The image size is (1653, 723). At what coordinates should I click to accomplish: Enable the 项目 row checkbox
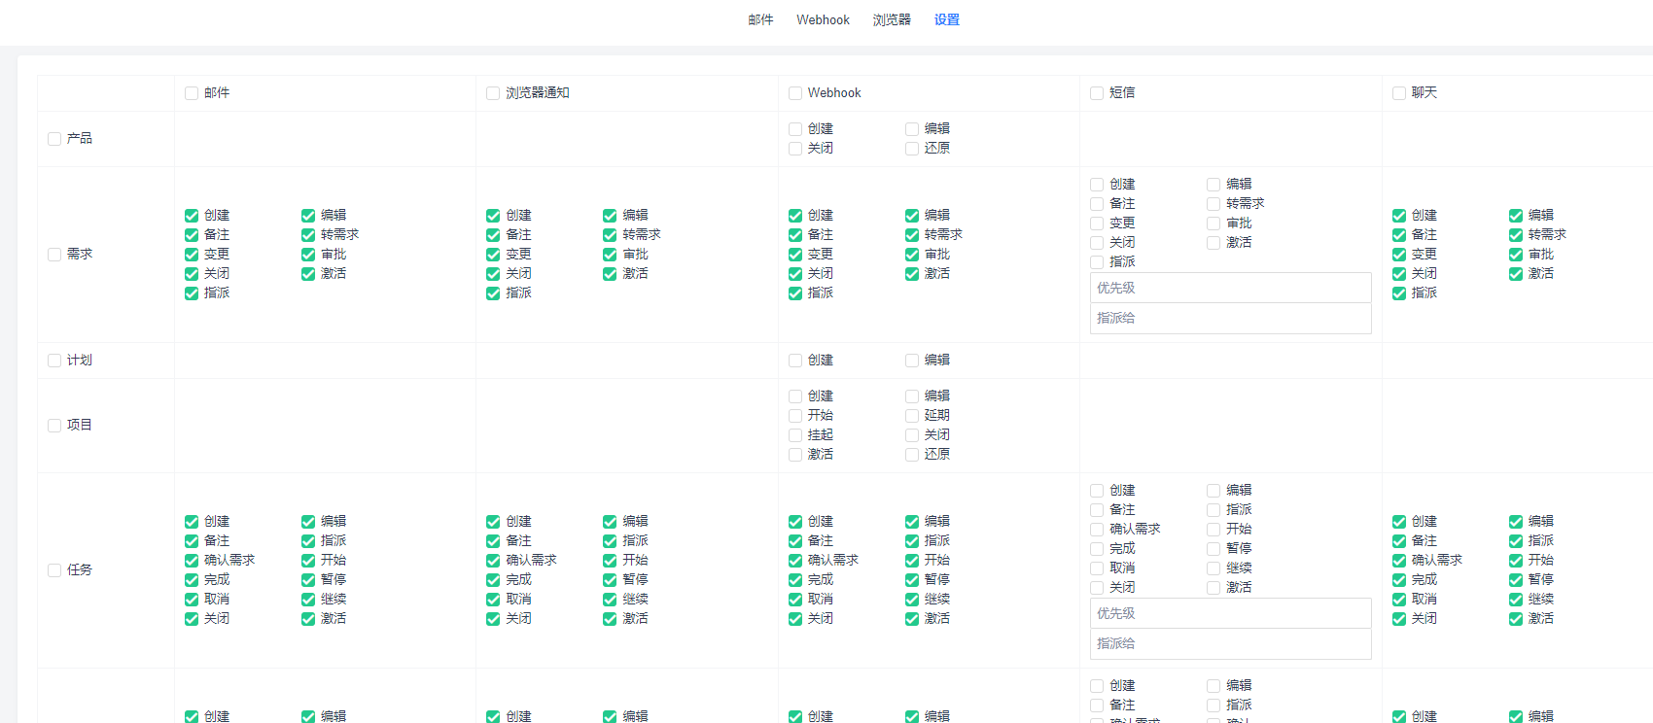[54, 426]
